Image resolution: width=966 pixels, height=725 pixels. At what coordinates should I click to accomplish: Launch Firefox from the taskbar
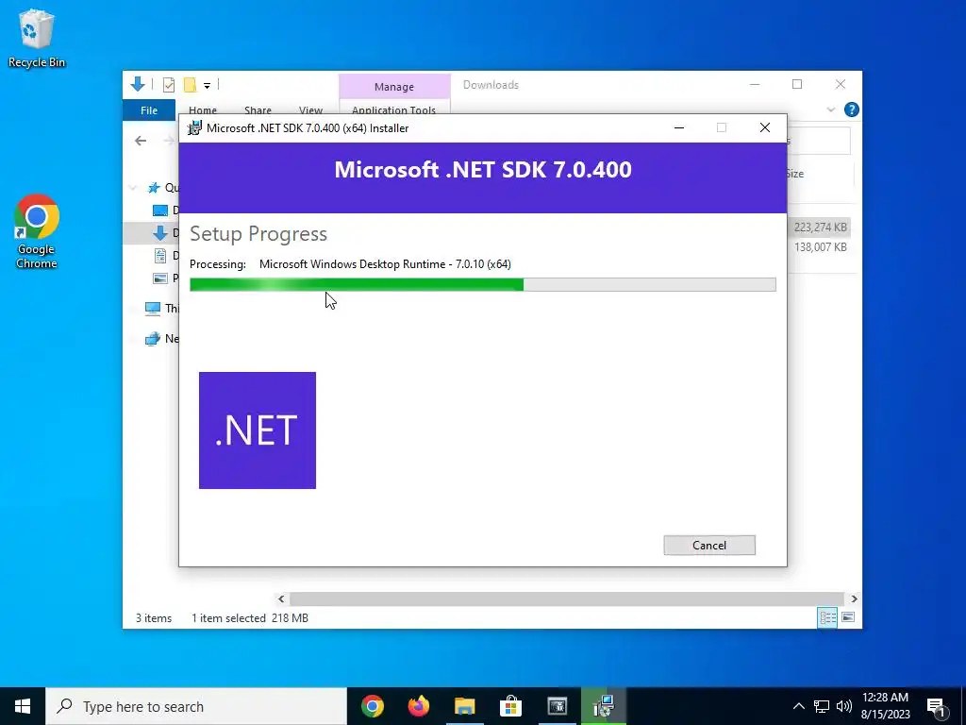(419, 706)
